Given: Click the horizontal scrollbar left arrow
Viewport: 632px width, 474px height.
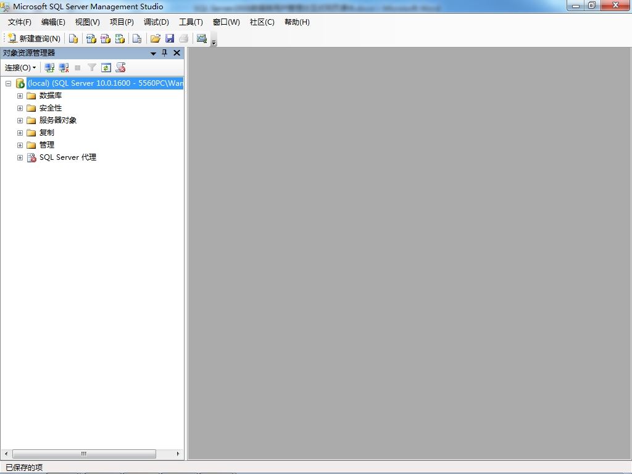Looking at the screenshot, I should click(6, 454).
